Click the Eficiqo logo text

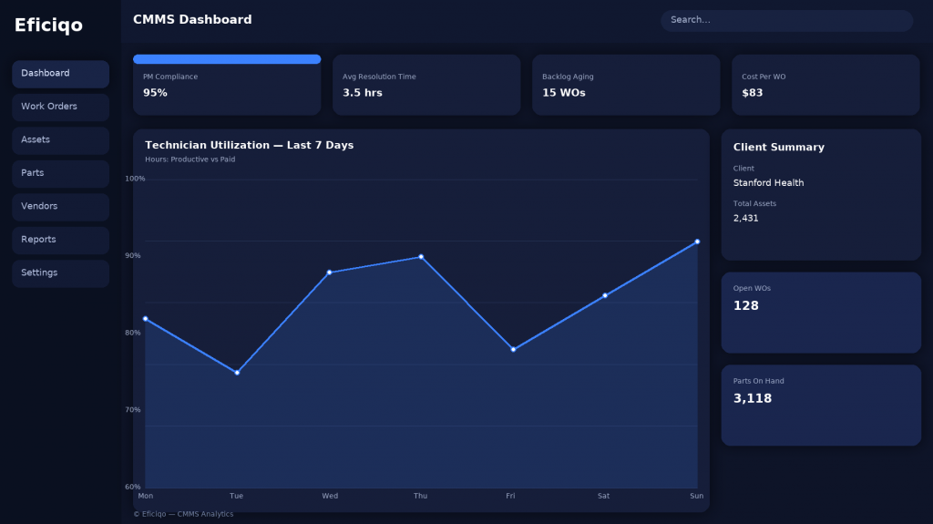point(48,26)
